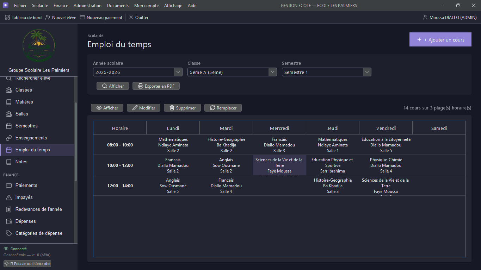
Task: Click the Modifier button
Action: coord(143,108)
